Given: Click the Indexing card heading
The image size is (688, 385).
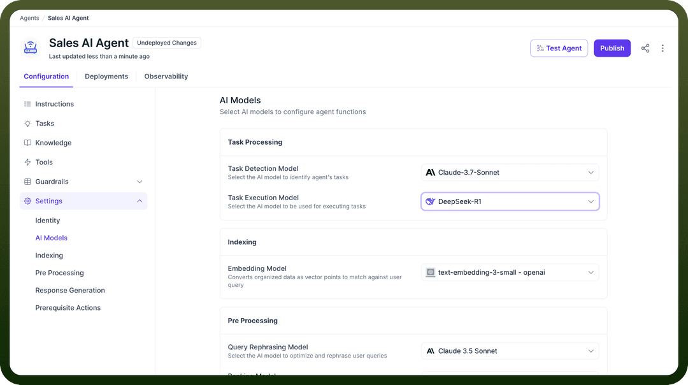Looking at the screenshot, I should 242,242.
